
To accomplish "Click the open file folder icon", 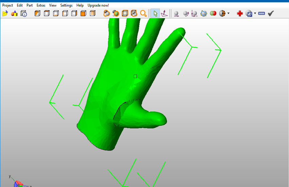I will pos(5,14).
